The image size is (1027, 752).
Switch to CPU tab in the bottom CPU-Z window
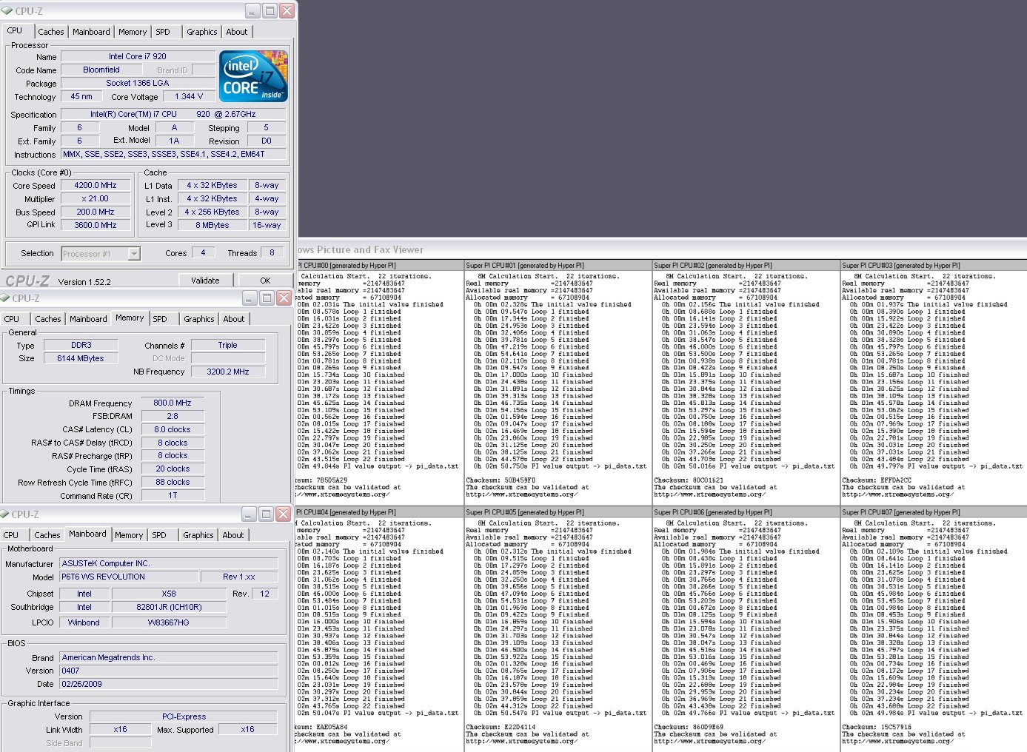tap(11, 535)
